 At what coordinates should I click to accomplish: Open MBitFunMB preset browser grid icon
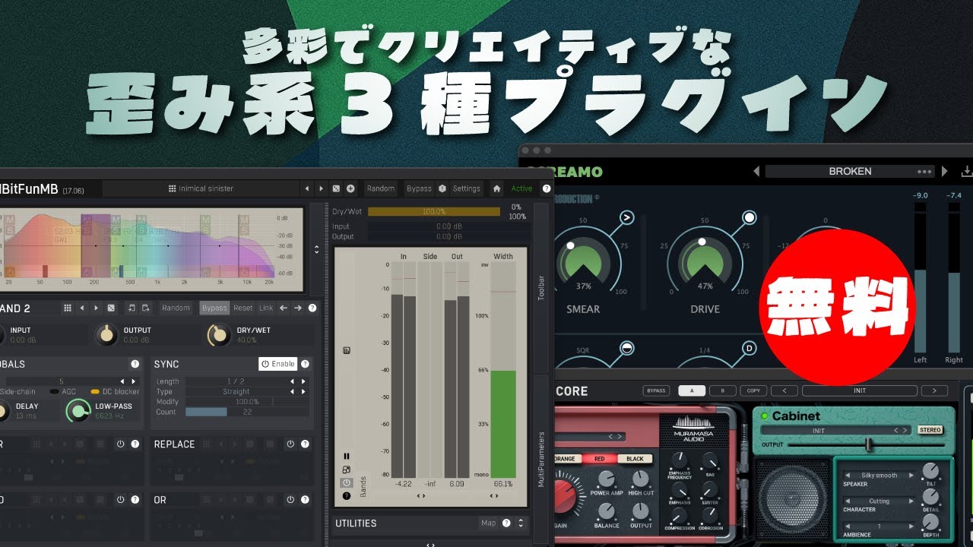tap(173, 188)
